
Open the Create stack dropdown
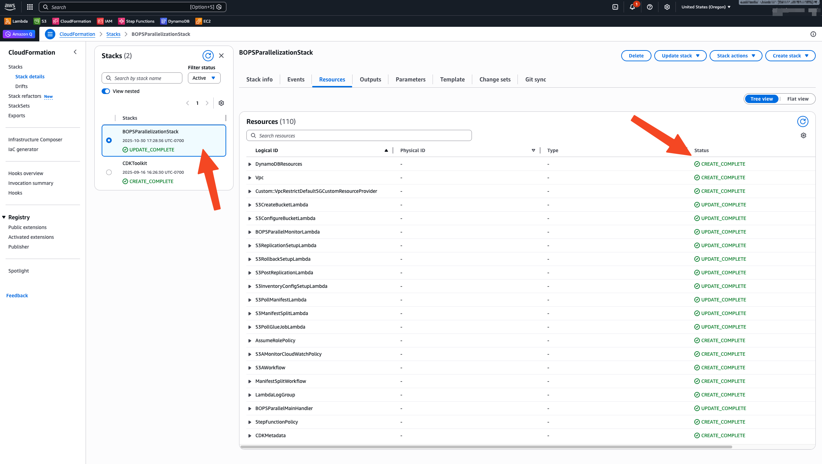[790, 56]
